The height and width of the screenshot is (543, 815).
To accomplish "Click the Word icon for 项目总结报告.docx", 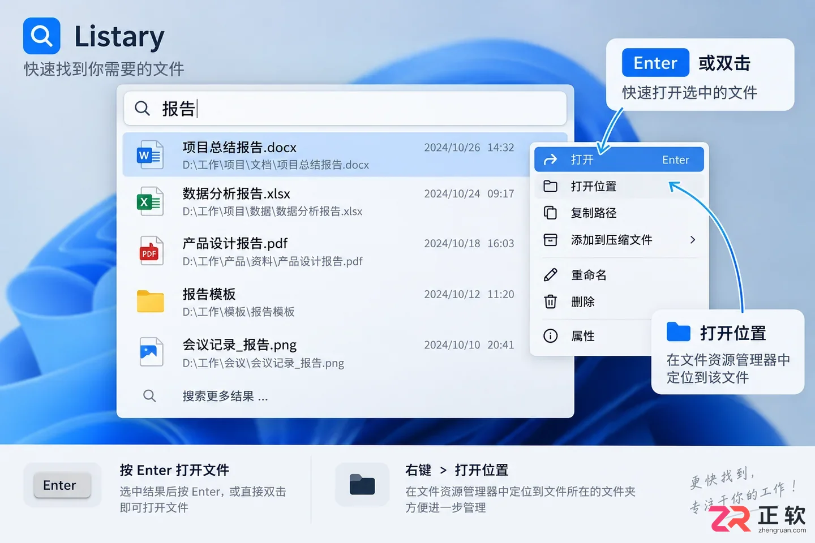I will (x=150, y=155).
